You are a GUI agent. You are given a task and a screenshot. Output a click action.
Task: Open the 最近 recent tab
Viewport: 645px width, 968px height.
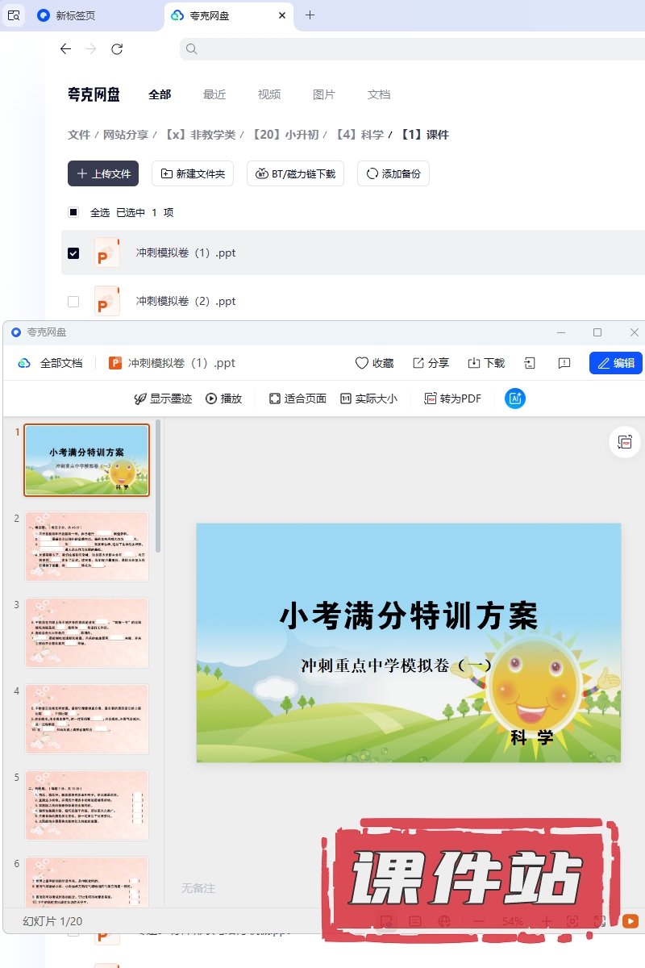[x=214, y=94]
